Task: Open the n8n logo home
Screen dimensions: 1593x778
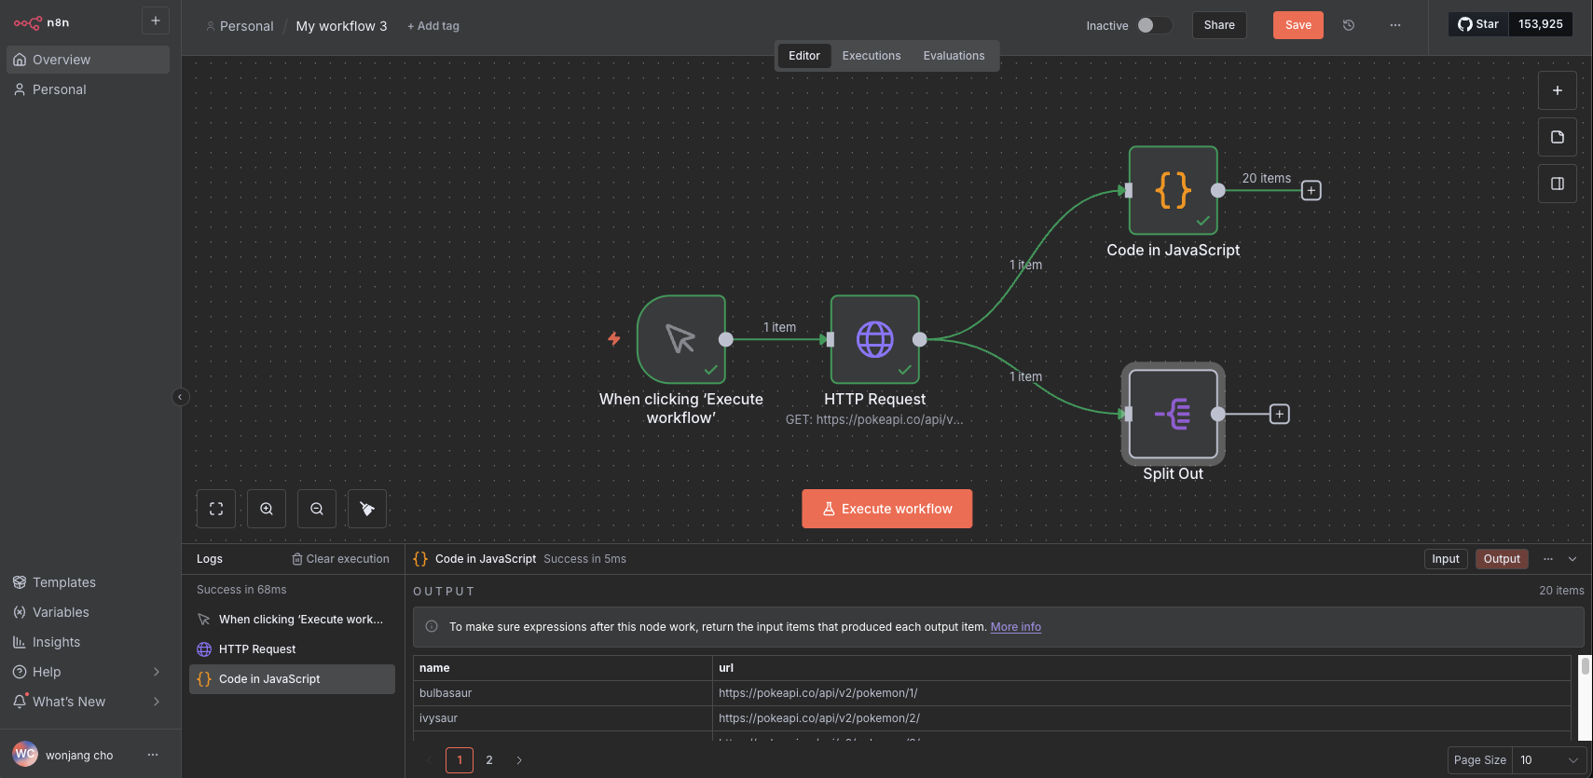Action: [x=41, y=22]
